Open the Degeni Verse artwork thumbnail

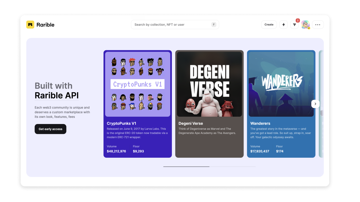coord(209,84)
